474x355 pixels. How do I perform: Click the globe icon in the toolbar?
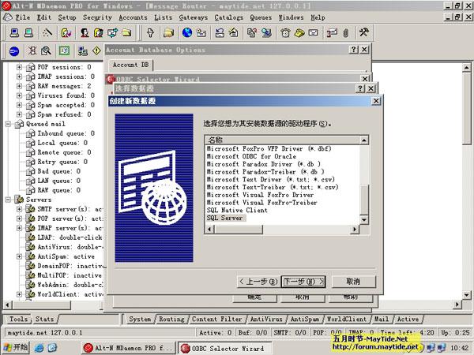coord(187,33)
